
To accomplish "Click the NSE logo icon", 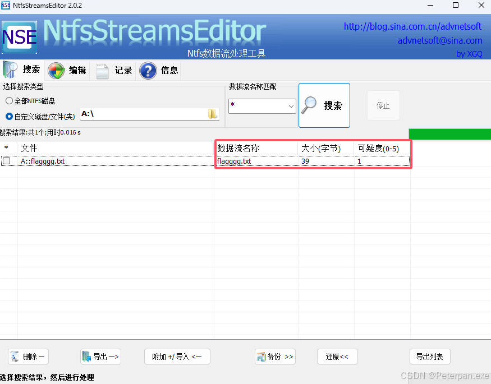I will 20,37.
